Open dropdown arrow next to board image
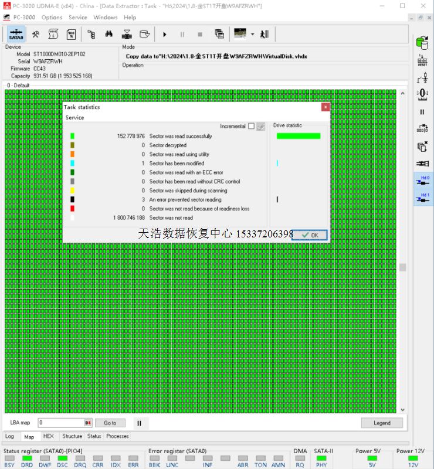This screenshot has height=469, width=434. (252, 34)
